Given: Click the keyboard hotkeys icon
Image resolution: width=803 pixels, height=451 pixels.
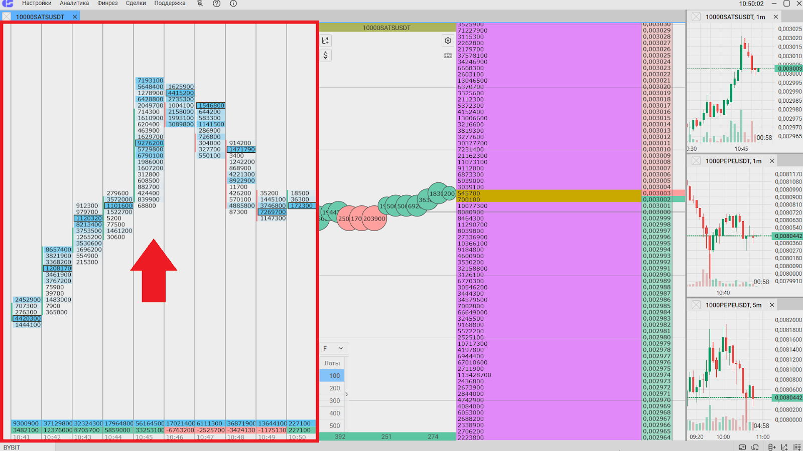Looking at the screenshot, I should [x=448, y=56].
